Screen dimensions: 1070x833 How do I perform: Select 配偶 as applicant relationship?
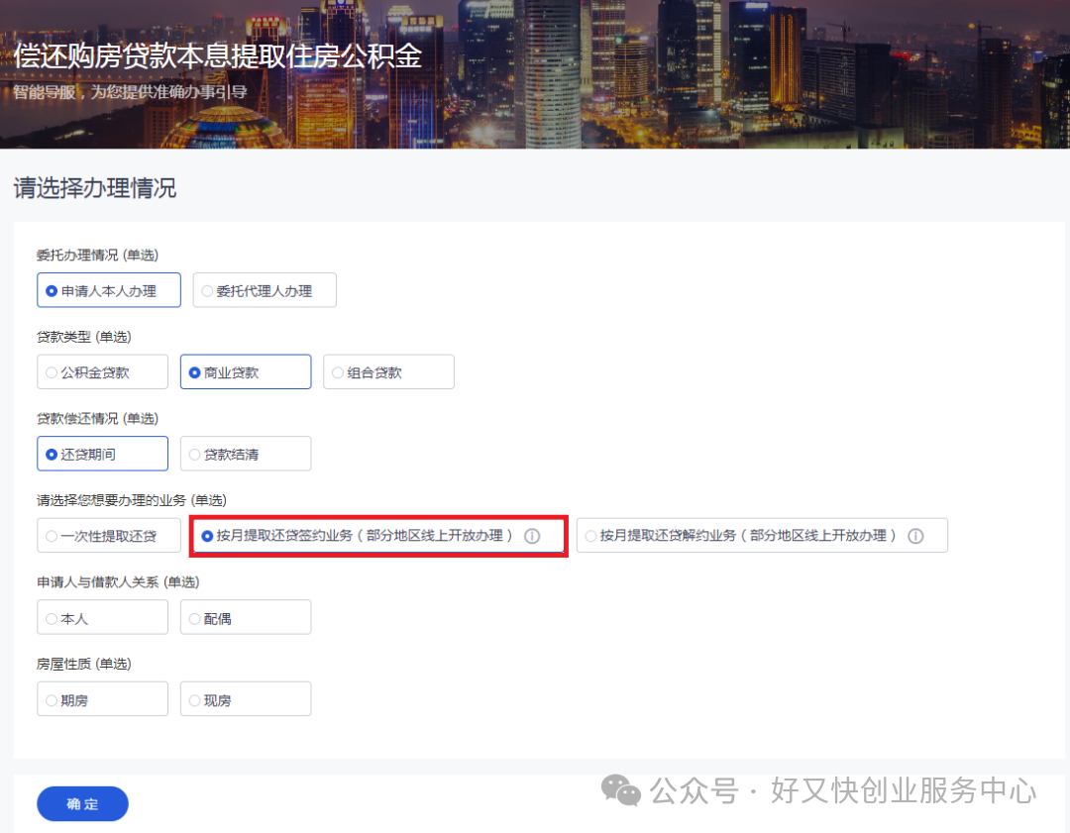[246, 617]
